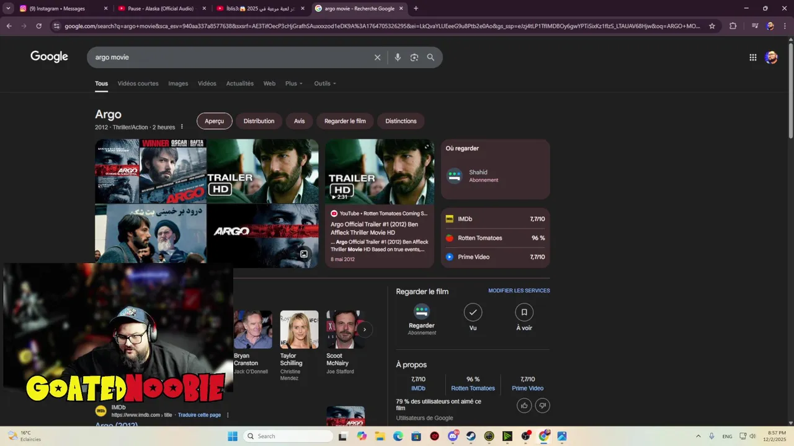Switch to Vidéos courtes tab

[138, 84]
